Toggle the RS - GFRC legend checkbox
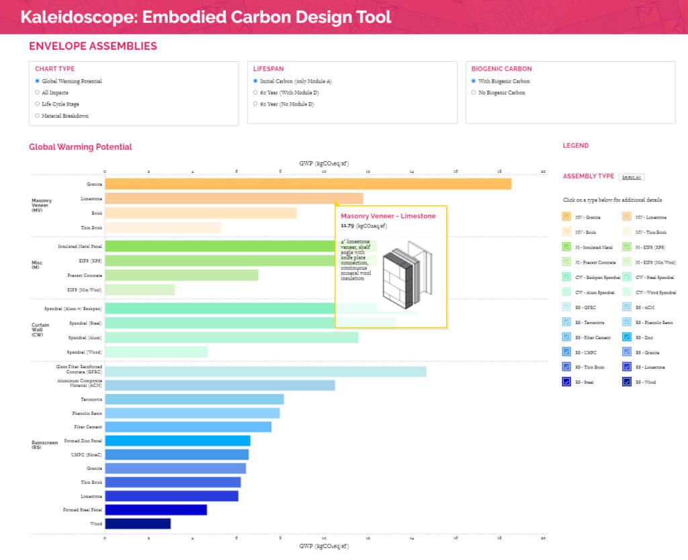This screenshot has height=560, width=688. tap(567, 307)
